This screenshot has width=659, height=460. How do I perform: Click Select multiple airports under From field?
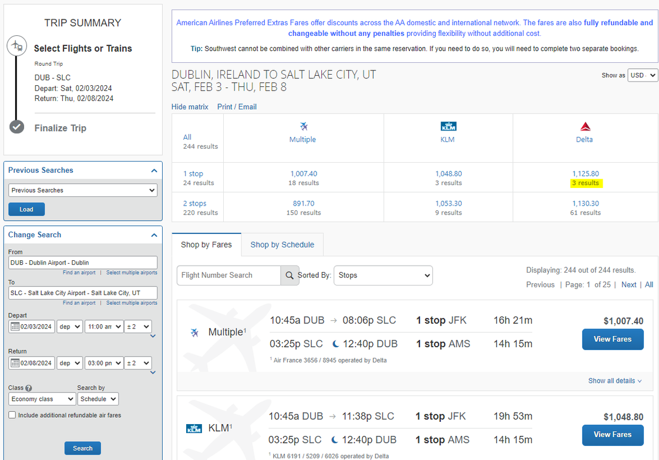(132, 273)
